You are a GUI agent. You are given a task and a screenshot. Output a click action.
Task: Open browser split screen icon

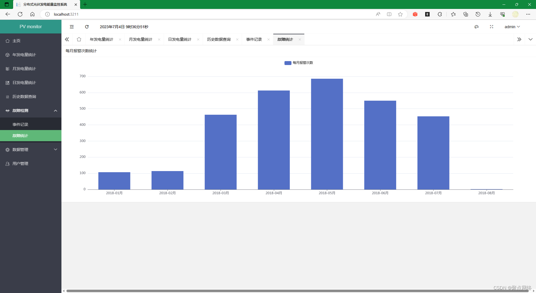point(389,14)
